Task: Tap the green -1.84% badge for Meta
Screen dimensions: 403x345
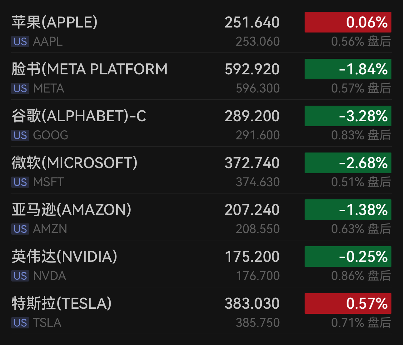Action: pyautogui.click(x=348, y=69)
